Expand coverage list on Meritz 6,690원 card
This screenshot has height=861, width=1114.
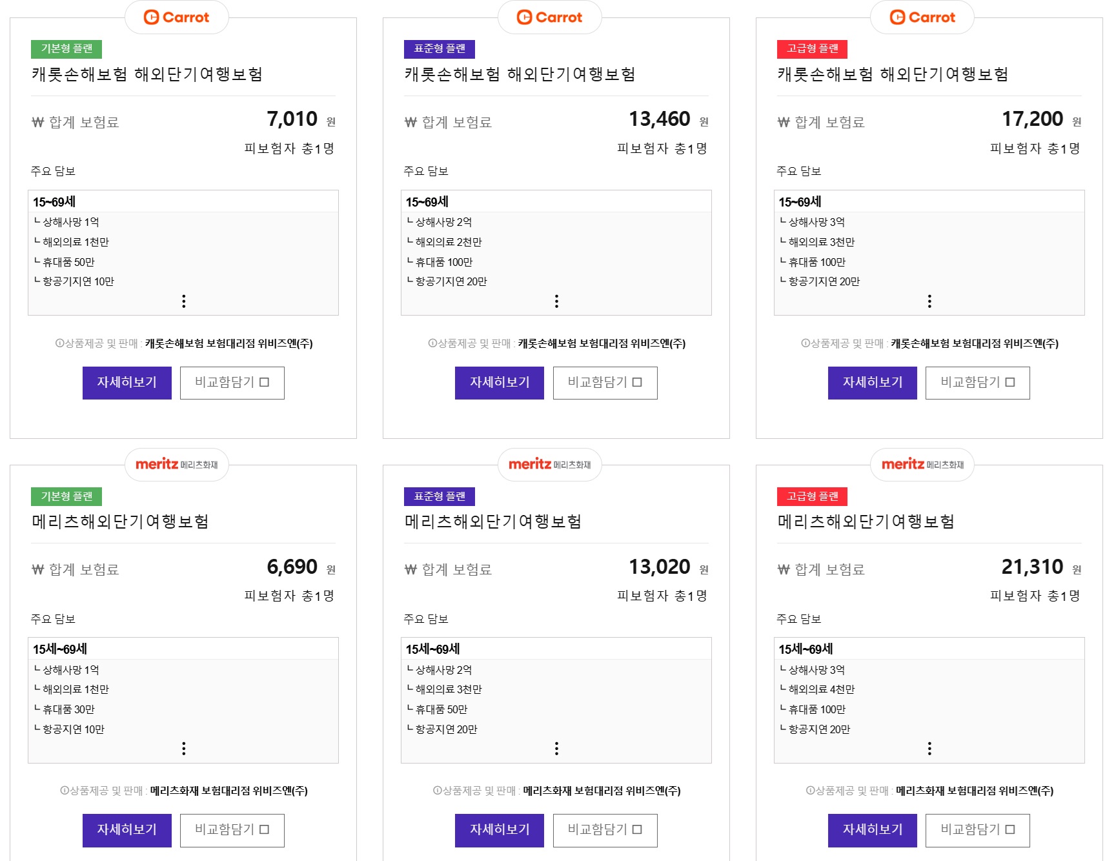[x=184, y=749]
